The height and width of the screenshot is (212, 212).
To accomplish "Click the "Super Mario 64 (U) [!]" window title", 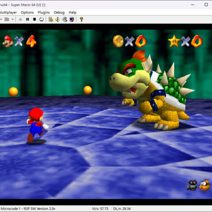I will click(x=28, y=5).
